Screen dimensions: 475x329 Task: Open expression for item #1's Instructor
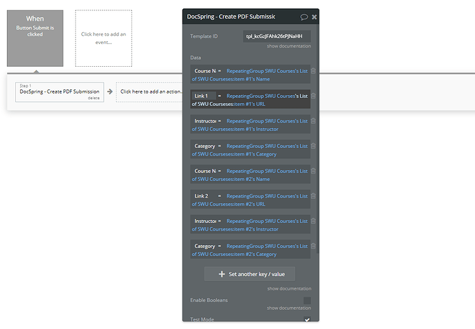[251, 125]
